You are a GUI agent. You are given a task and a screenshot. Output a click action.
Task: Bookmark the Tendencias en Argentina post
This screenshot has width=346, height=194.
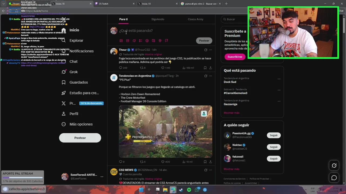click(205, 162)
